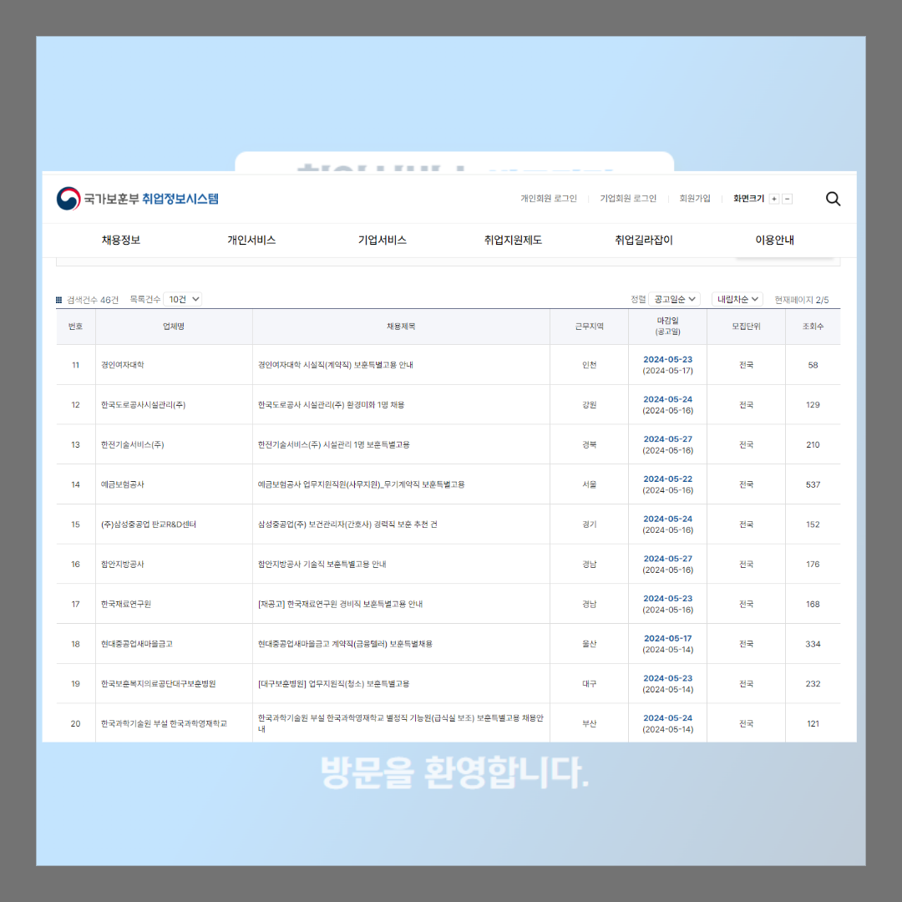Click the + icon to enlarge 화면크기
Viewport: 902px width, 902px height.
[x=774, y=199]
